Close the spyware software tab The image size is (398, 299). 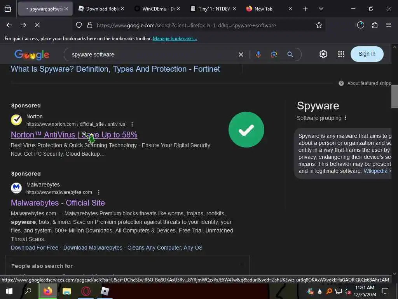(66, 9)
